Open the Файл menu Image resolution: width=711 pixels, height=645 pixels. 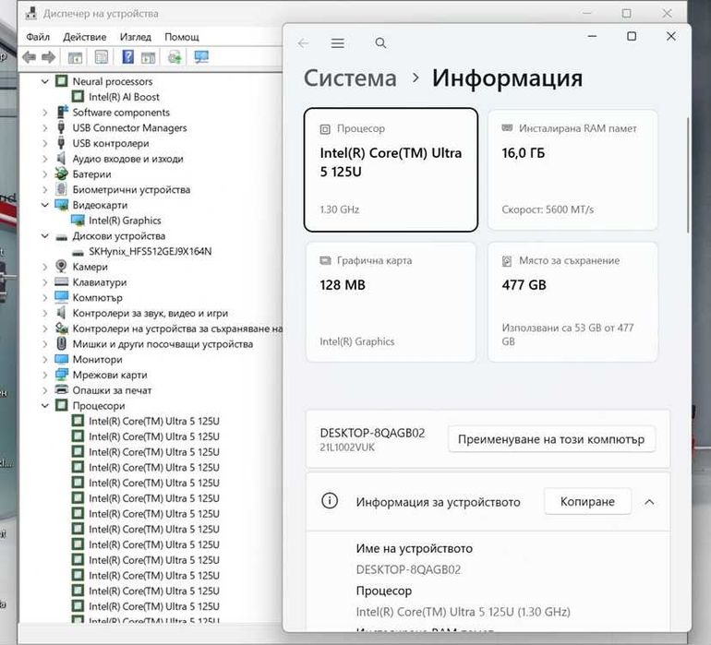[38, 37]
